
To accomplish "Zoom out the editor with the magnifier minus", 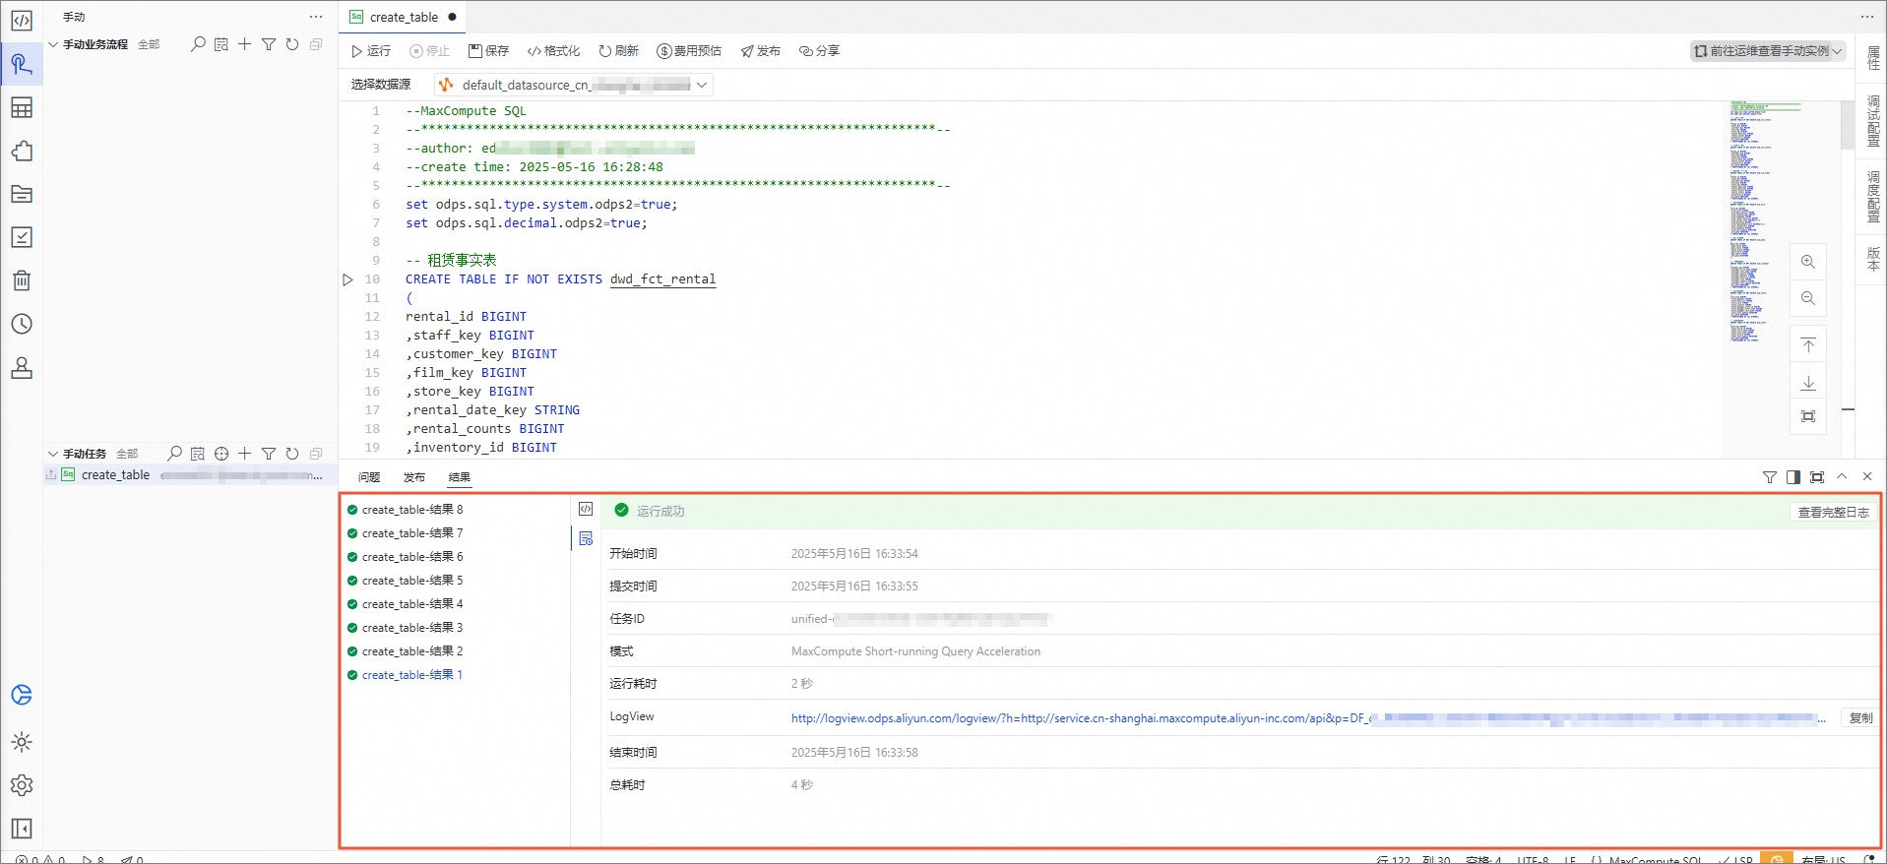I will [1808, 298].
